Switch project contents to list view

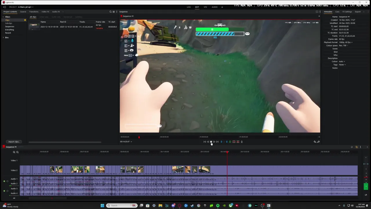click(114, 12)
